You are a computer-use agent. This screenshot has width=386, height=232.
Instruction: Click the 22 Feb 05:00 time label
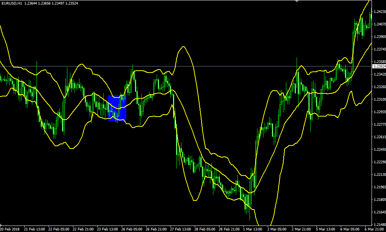click(59, 229)
